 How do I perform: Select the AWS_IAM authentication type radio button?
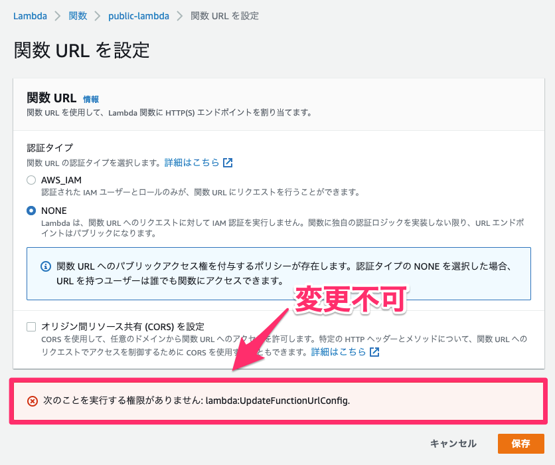(x=31, y=180)
